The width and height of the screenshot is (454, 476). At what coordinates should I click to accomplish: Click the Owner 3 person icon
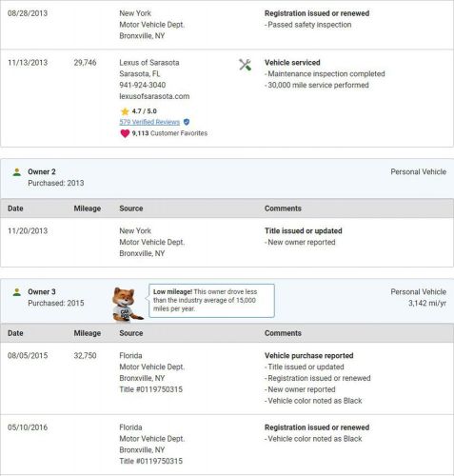pos(17,292)
